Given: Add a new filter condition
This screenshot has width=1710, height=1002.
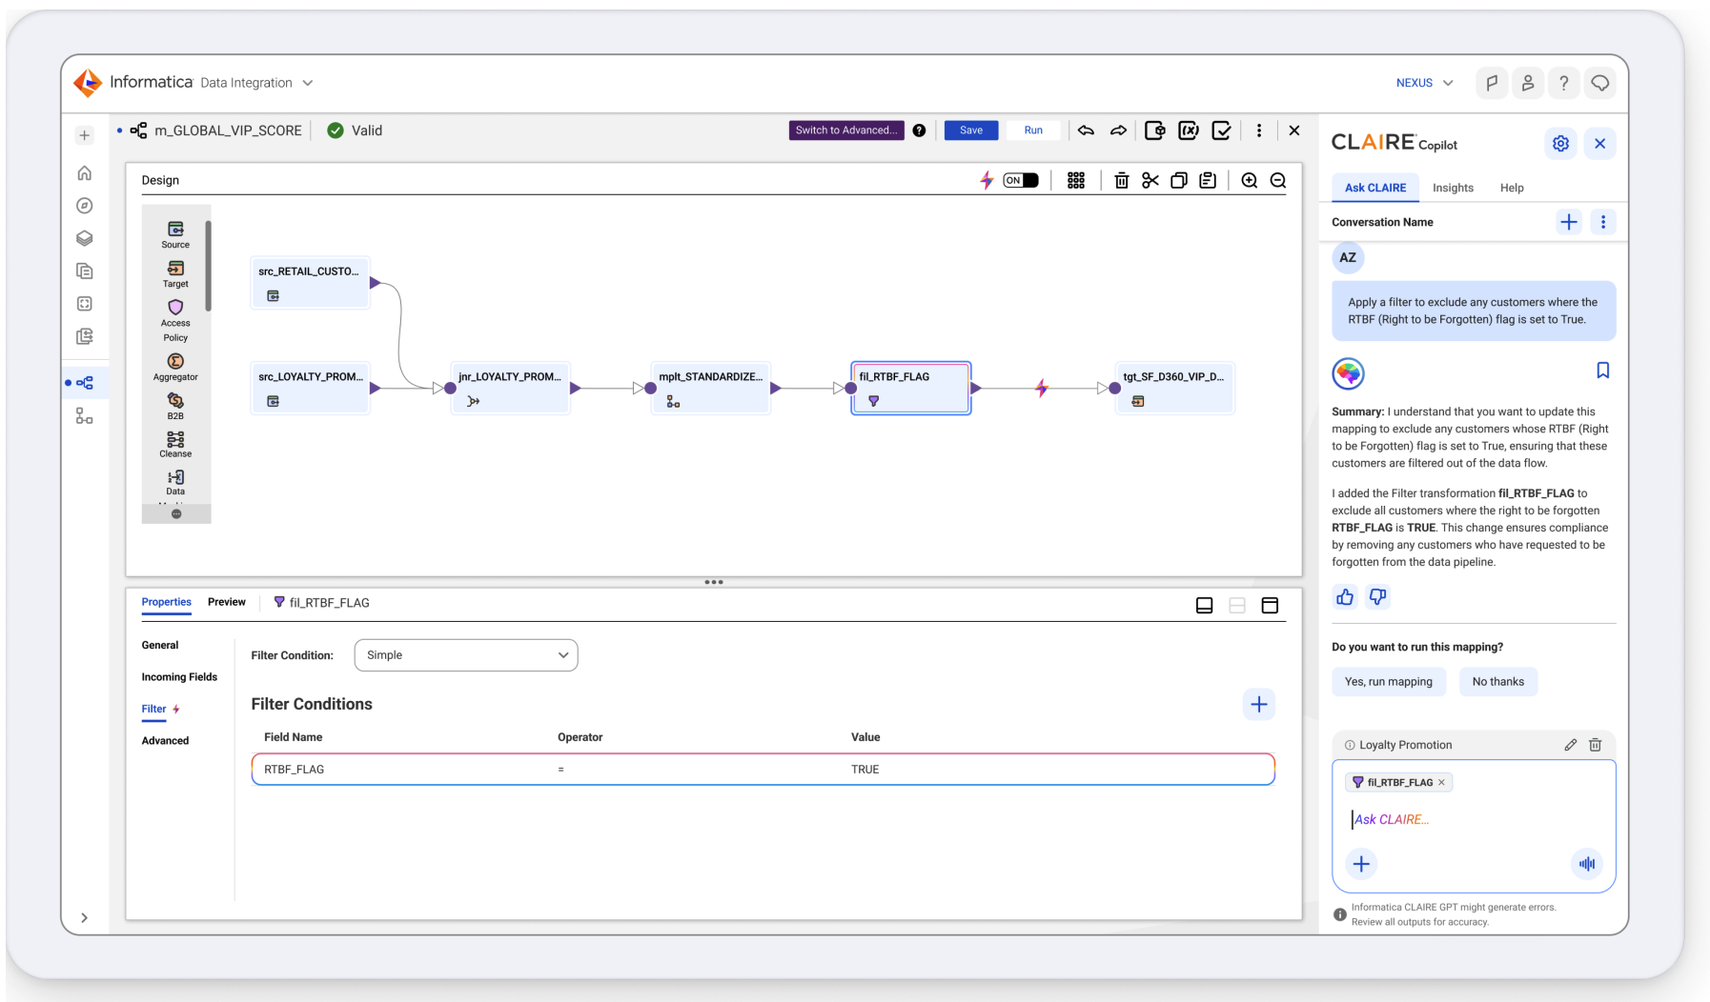Looking at the screenshot, I should click(x=1258, y=704).
